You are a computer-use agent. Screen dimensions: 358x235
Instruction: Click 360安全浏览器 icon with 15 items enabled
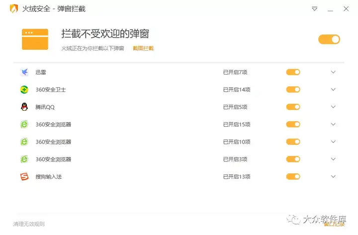(x=24, y=124)
